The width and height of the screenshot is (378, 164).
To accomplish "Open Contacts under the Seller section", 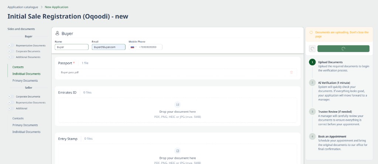I will 18,119.
